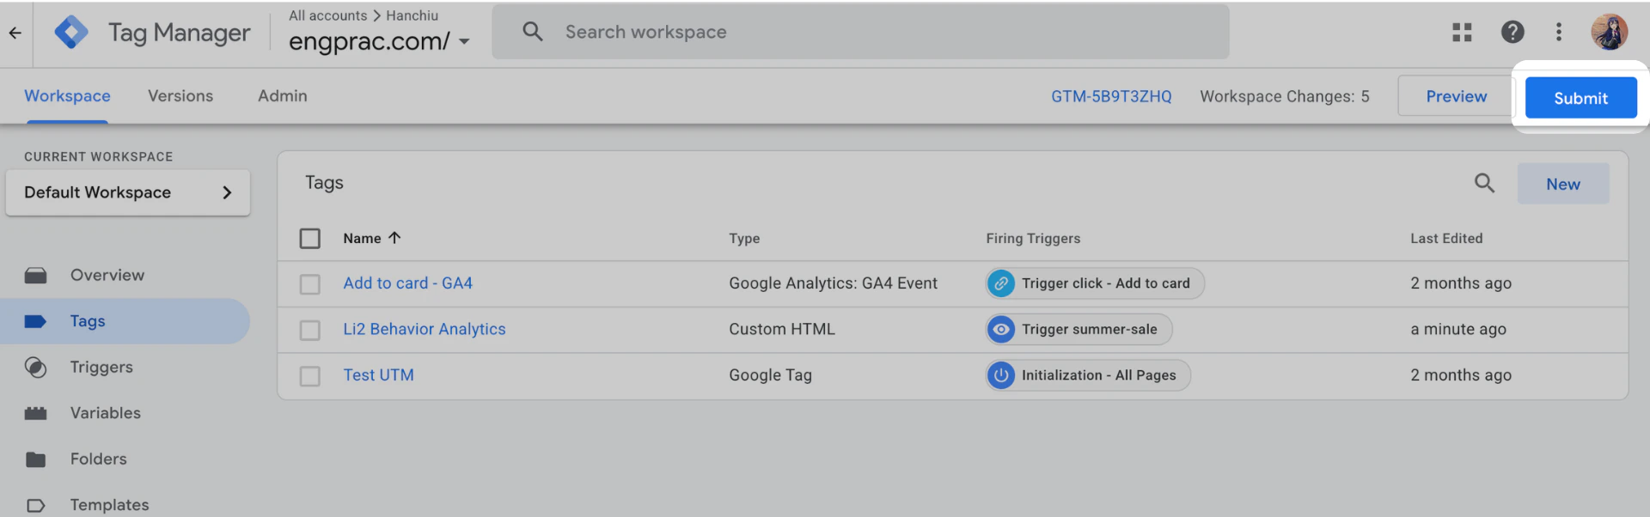This screenshot has height=517, width=1650.
Task: Open Variables in the sidebar
Action: coord(106,413)
